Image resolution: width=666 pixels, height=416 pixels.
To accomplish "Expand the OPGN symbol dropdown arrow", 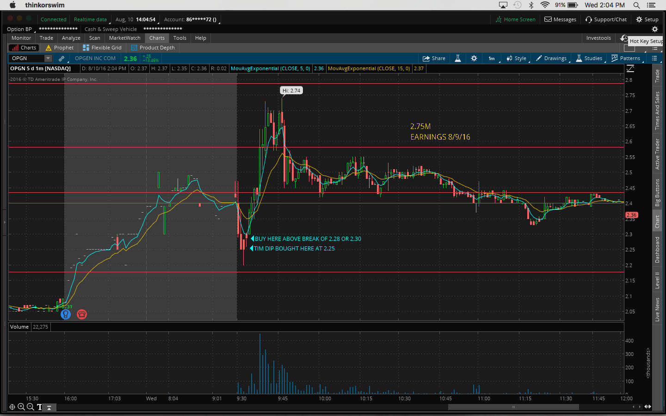I will tap(48, 58).
